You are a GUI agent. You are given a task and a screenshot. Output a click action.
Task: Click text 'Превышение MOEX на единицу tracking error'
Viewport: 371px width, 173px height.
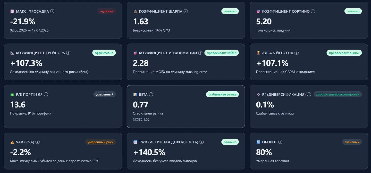(170, 72)
